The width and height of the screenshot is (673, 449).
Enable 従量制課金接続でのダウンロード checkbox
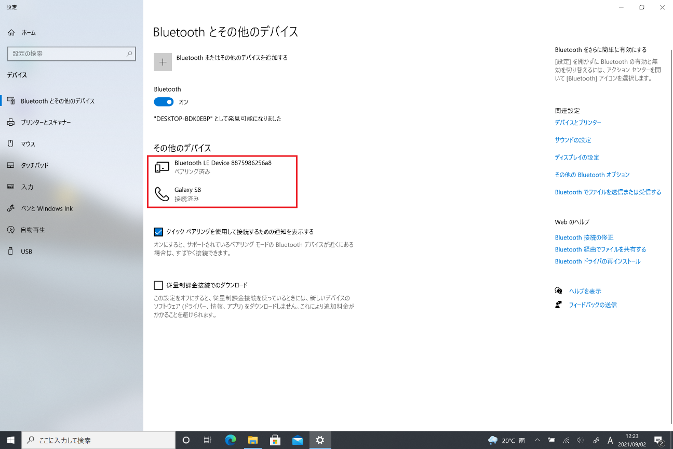tap(158, 285)
